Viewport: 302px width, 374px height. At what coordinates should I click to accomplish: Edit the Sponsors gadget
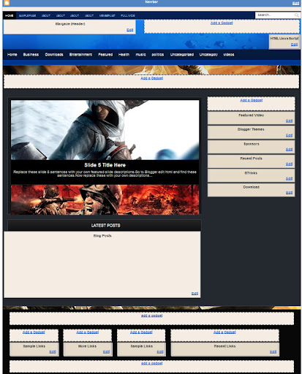click(x=289, y=150)
